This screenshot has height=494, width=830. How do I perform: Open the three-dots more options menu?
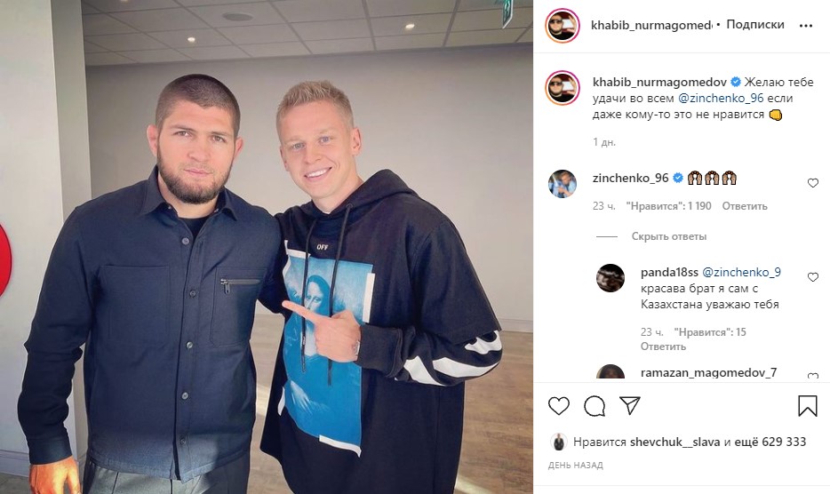(806, 26)
